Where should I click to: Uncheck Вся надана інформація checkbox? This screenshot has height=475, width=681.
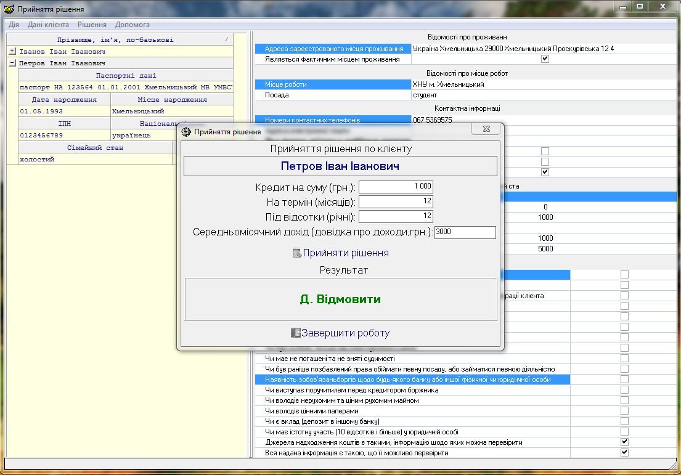pyautogui.click(x=624, y=452)
